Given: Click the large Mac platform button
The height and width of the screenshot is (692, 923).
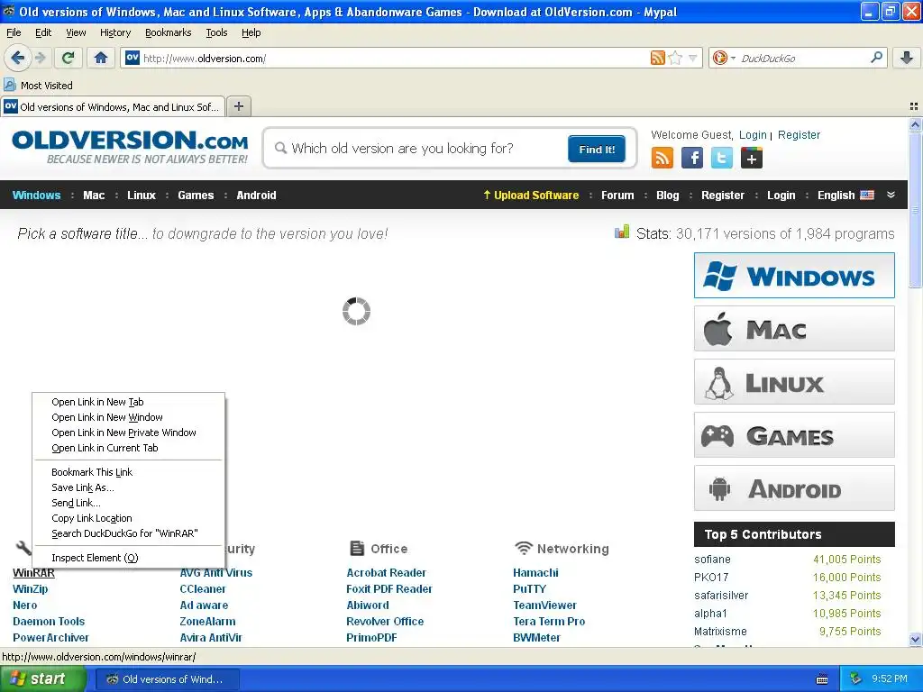Looking at the screenshot, I should coord(794,328).
